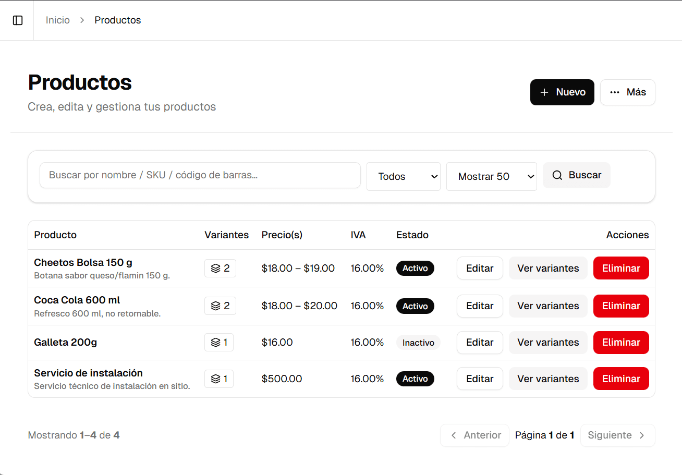The width and height of the screenshot is (682, 475).
Task: Click the variants icon for Servicio de instalación
Action: click(214, 379)
